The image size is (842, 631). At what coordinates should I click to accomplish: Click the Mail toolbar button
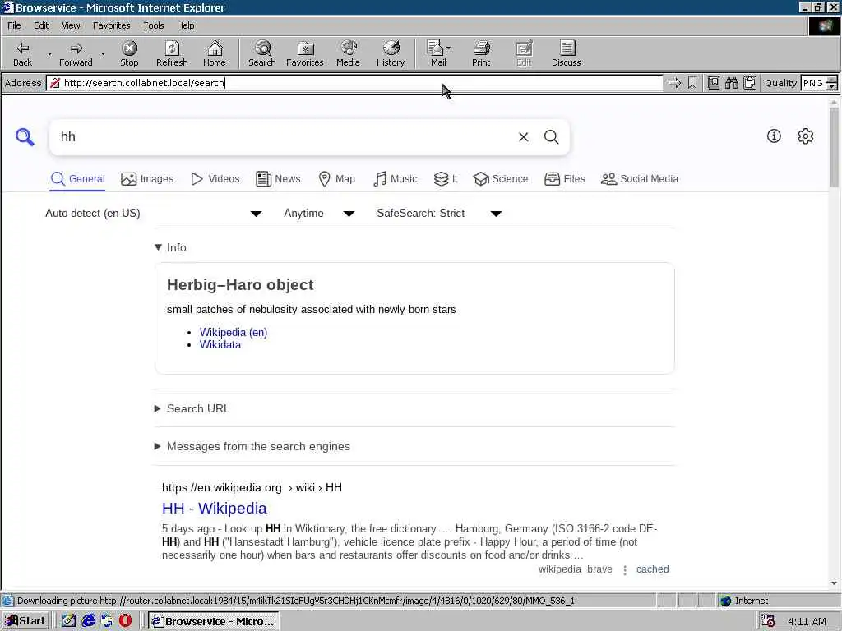(435, 54)
